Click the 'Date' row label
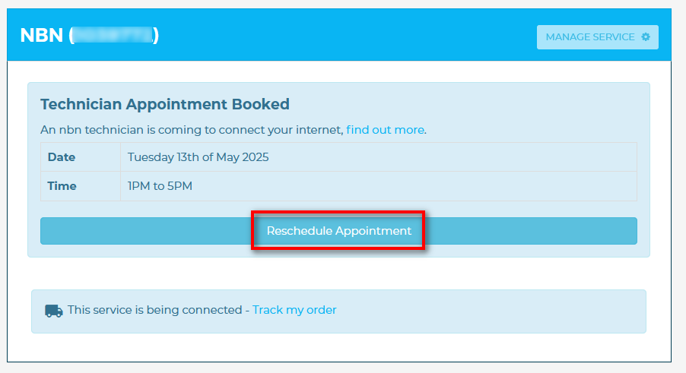The height and width of the screenshot is (373, 686). (62, 157)
